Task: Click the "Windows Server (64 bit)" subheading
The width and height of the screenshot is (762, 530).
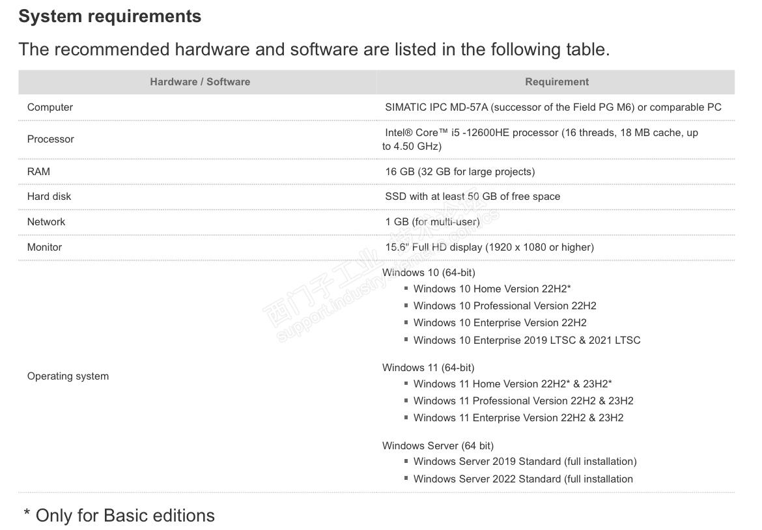Action: tap(438, 446)
